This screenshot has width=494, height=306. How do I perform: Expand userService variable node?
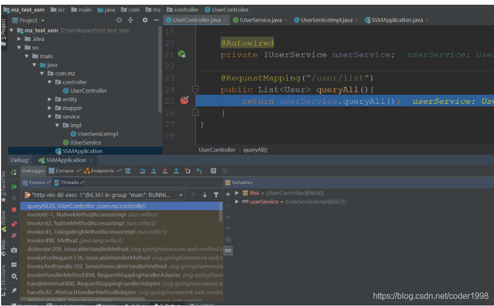pos(237,202)
